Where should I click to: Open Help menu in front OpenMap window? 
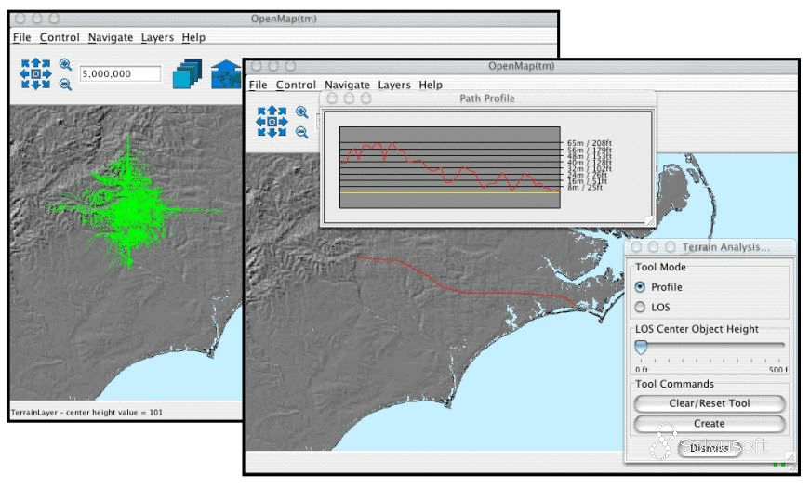[431, 85]
